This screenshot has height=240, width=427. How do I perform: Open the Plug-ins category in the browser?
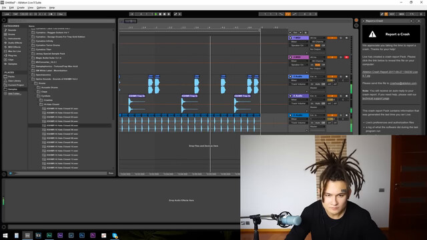(13, 55)
